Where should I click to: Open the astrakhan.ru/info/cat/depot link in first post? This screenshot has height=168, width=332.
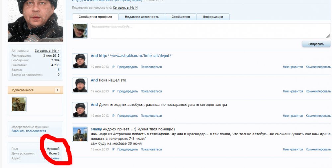coord(135,56)
